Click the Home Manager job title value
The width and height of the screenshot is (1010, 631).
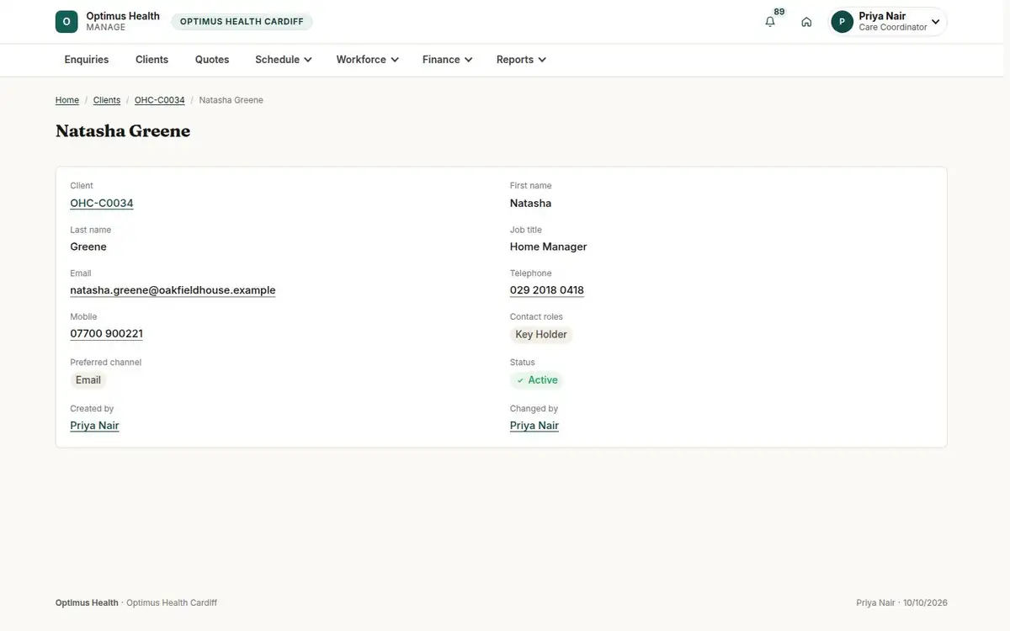click(549, 247)
